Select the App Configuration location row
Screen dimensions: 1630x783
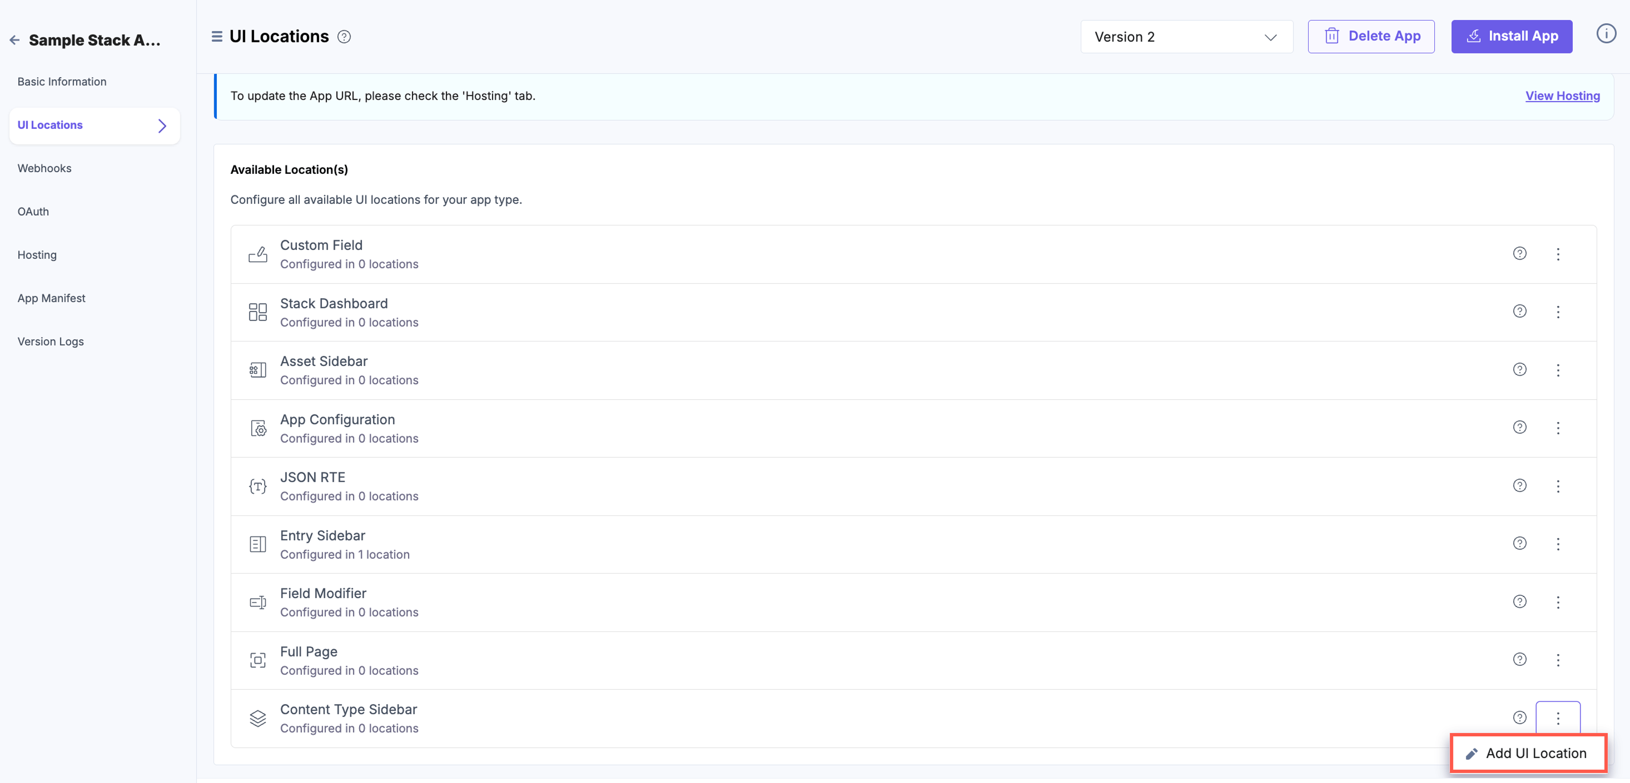[x=913, y=428]
